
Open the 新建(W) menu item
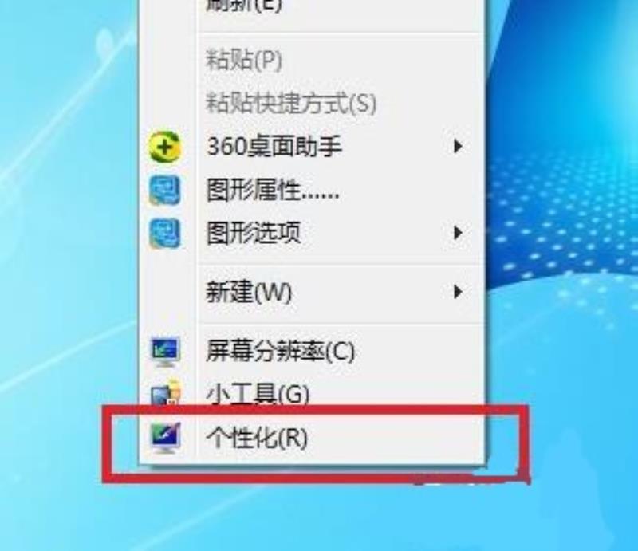click(312, 292)
